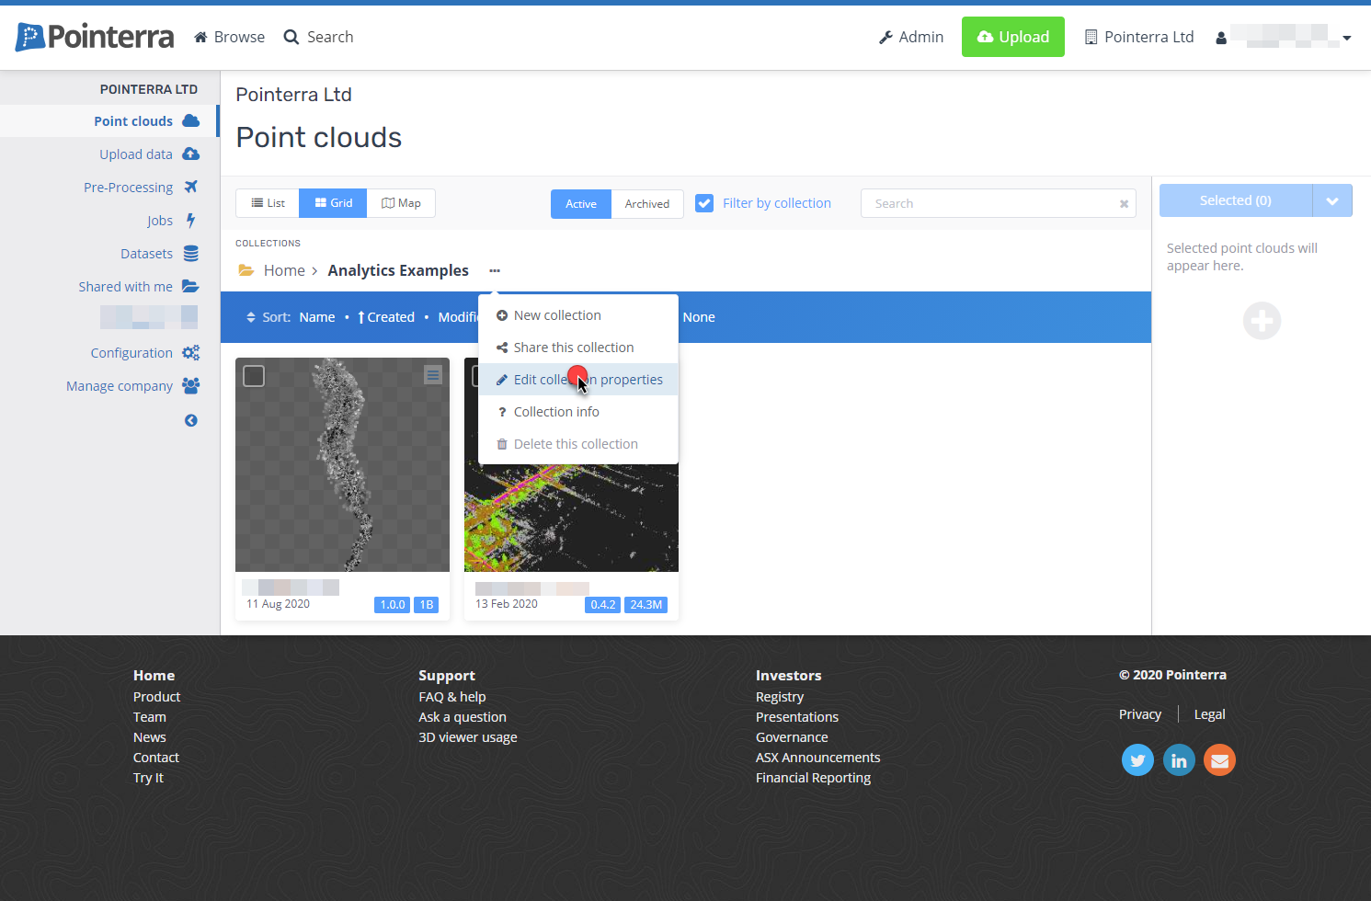The height and width of the screenshot is (901, 1371).
Task: Choose Delete this collection
Action: click(578, 444)
